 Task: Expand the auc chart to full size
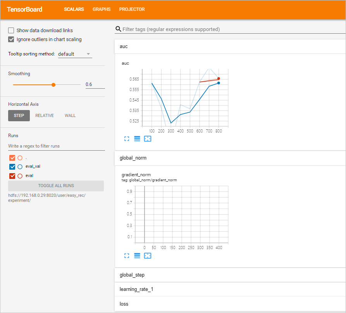point(127,139)
